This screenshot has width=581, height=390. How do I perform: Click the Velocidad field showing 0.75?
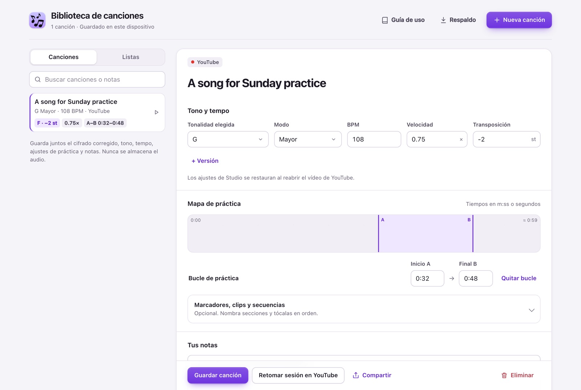tap(437, 139)
